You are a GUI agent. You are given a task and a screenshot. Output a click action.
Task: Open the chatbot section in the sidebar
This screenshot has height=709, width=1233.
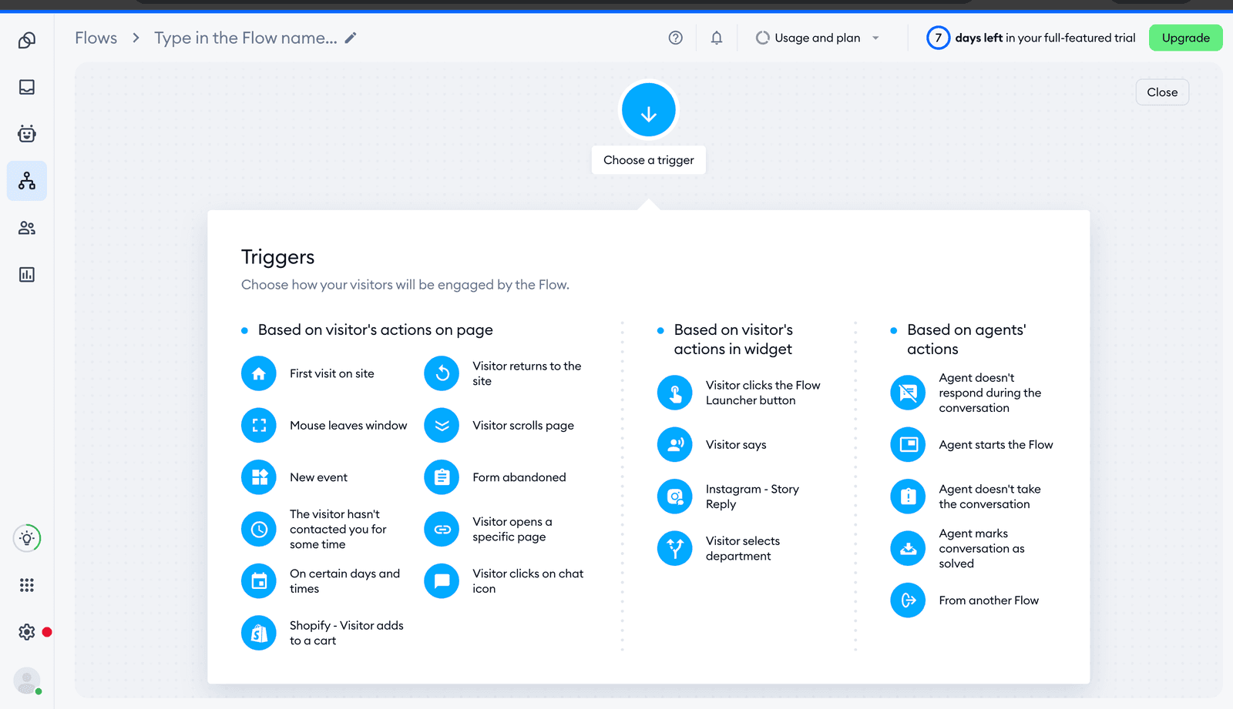(x=27, y=134)
